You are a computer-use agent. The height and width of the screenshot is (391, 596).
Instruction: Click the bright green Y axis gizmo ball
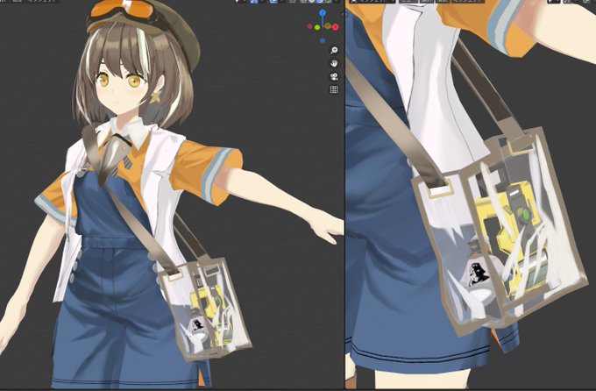pyautogui.click(x=317, y=27)
